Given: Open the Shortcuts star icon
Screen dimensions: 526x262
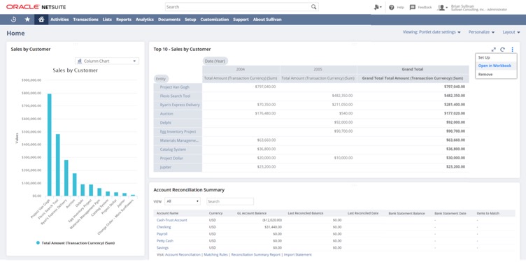Looking at the screenshot, I should (27, 20).
